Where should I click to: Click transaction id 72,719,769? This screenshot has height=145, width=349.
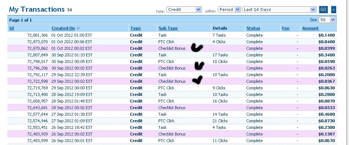37,88
